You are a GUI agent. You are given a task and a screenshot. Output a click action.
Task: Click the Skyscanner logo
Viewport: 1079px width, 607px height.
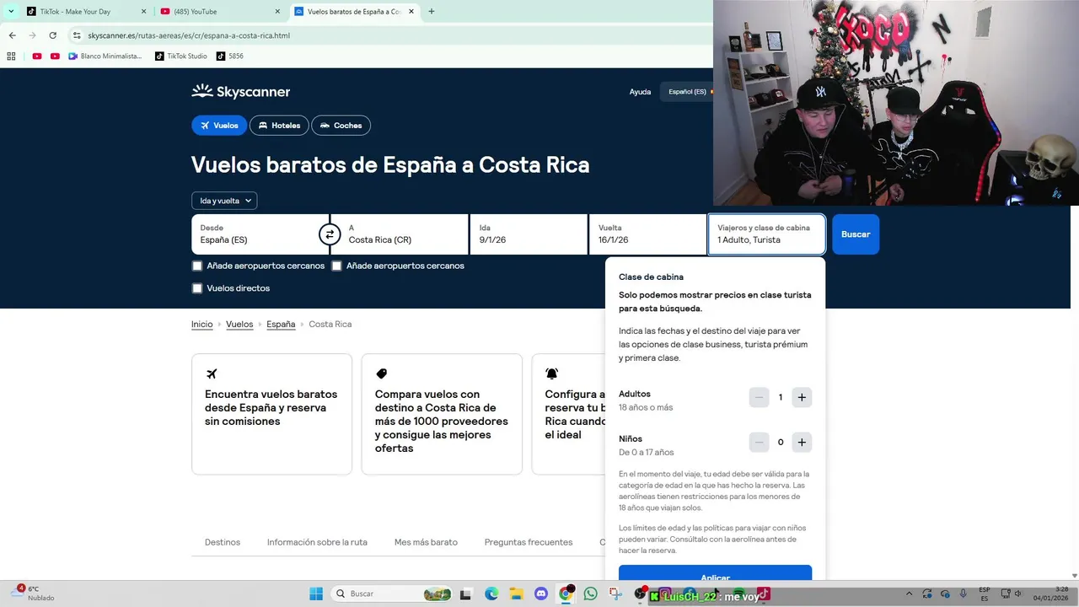[240, 92]
